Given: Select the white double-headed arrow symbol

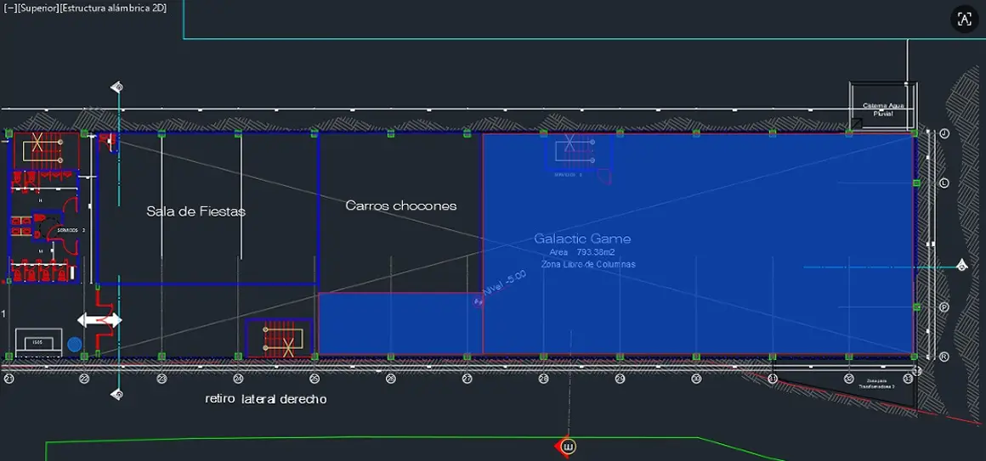Looking at the screenshot, I should 99,320.
